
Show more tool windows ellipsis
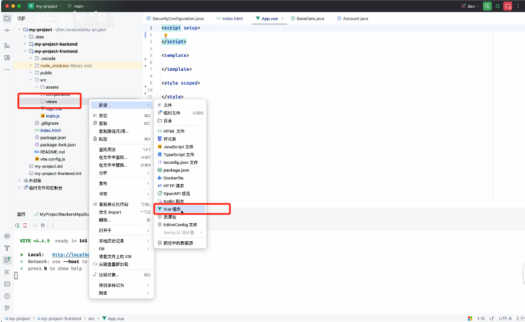point(7,70)
